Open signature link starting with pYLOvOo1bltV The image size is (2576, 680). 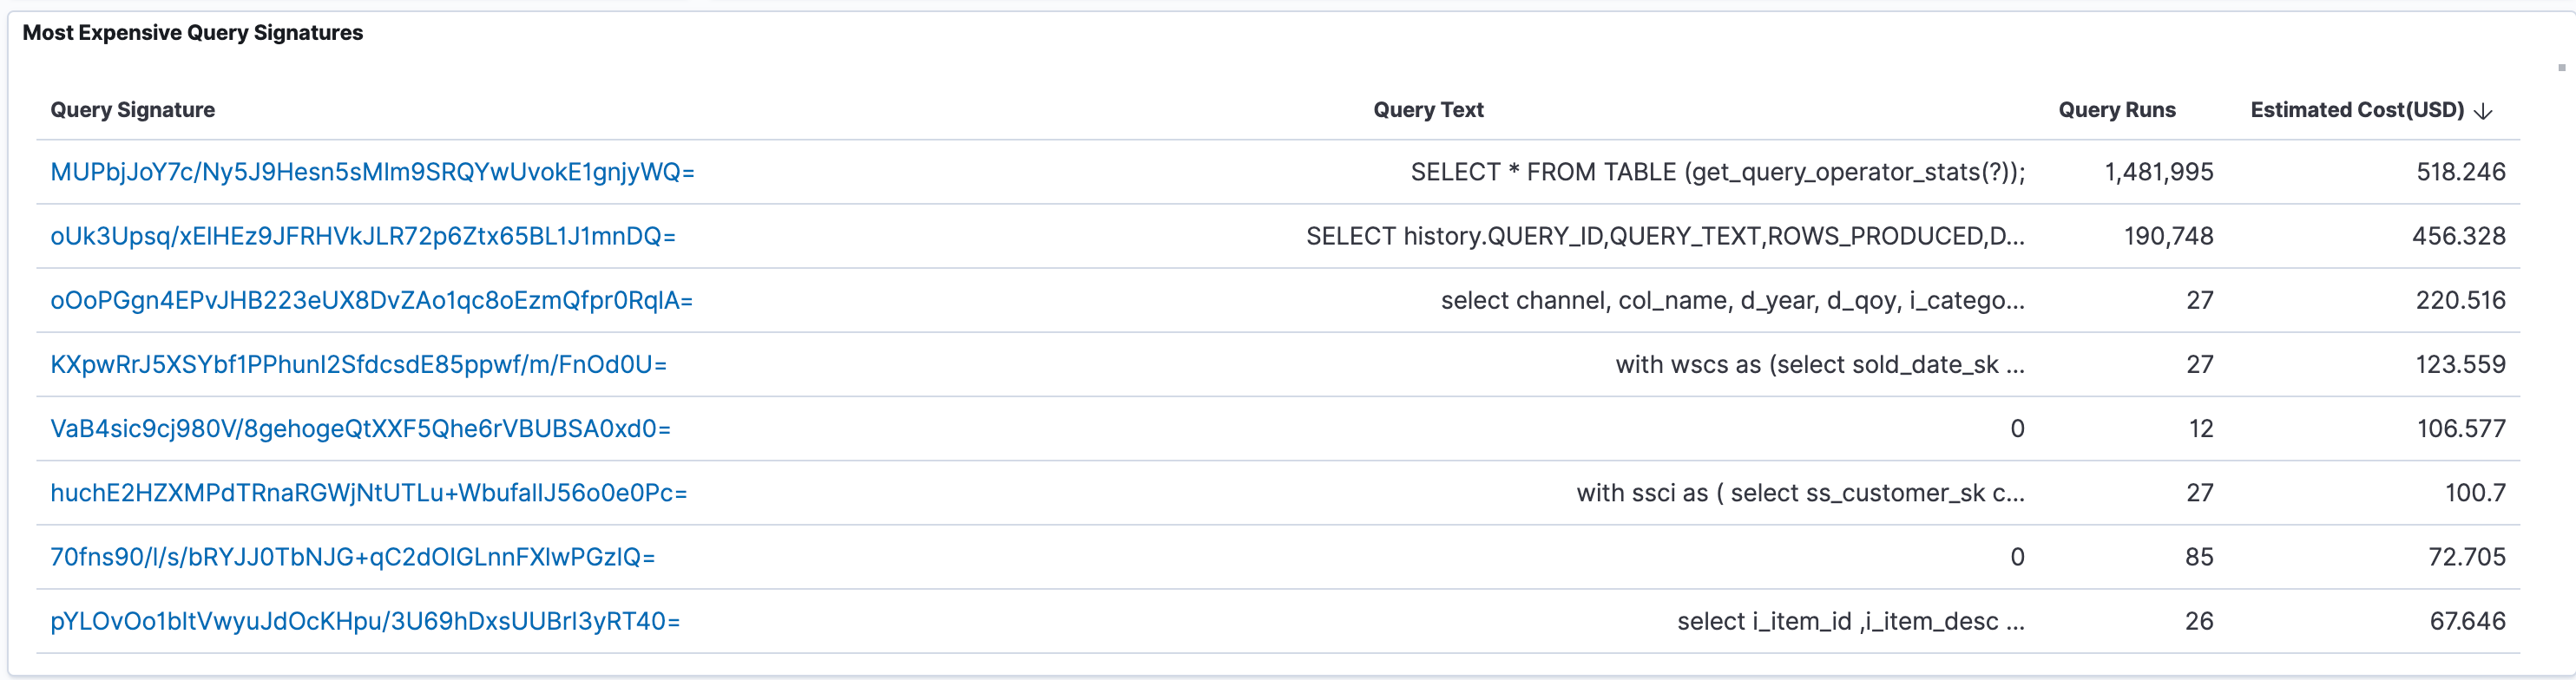click(365, 621)
